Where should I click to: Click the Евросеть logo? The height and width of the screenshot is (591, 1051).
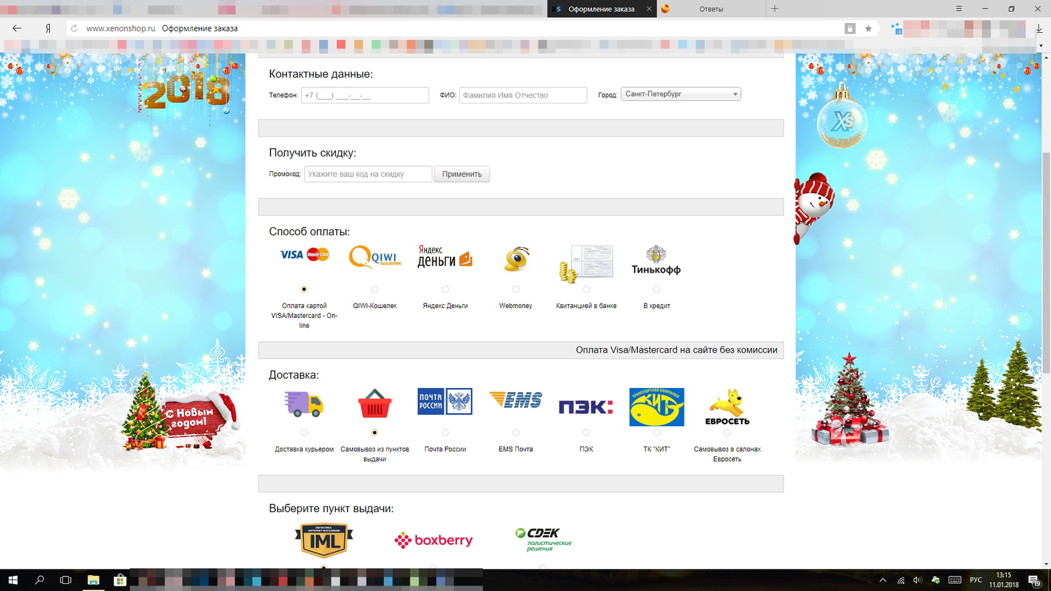tap(727, 407)
